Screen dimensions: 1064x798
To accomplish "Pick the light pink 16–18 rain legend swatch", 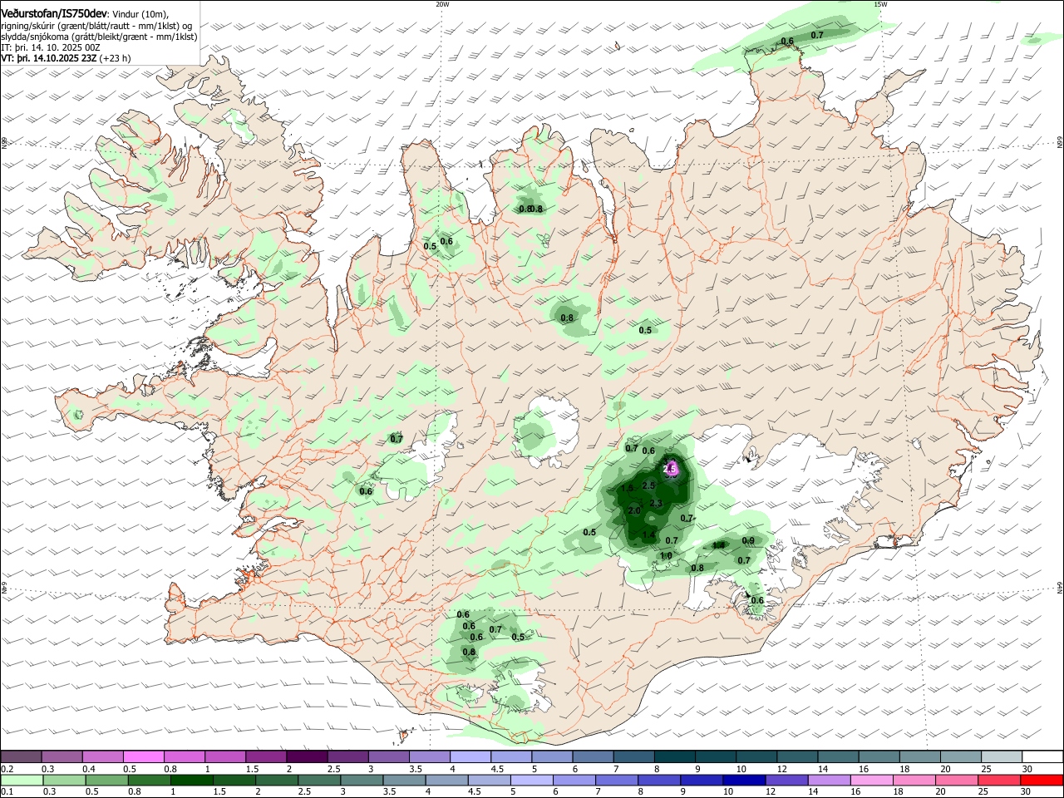I will (x=872, y=781).
